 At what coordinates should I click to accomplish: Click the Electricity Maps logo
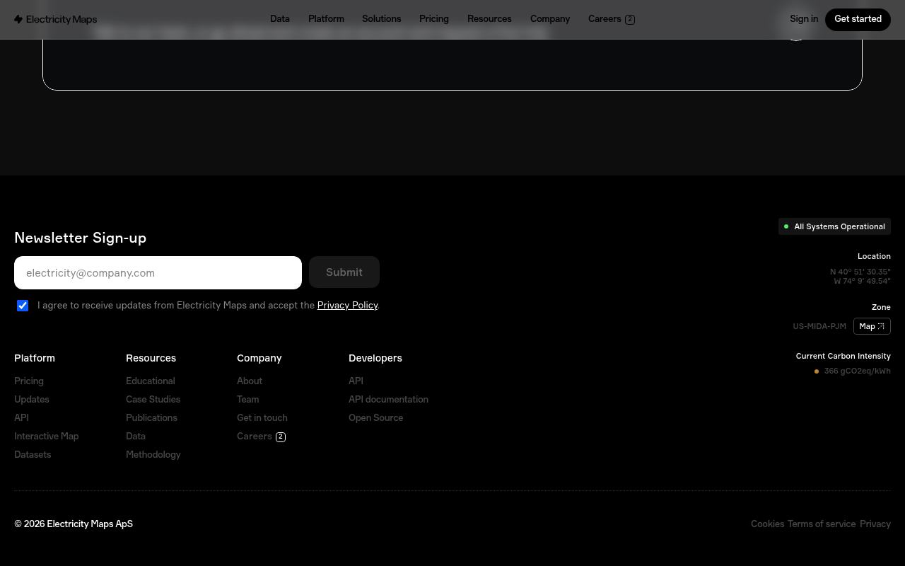click(55, 19)
